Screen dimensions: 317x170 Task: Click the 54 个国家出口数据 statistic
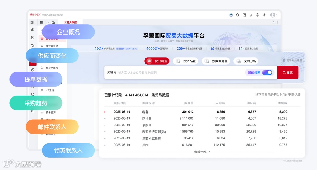point(248,49)
